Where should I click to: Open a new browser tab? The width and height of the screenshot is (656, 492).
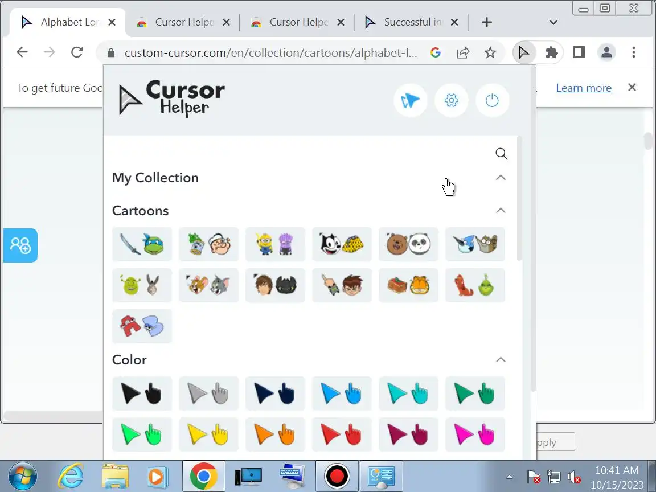(486, 22)
